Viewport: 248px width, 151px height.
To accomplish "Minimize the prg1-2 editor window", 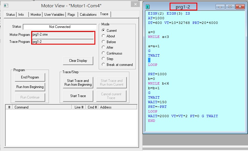I will (x=220, y=7).
